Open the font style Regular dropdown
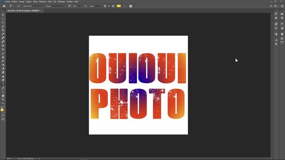The height and width of the screenshot is (160, 285). (x=55, y=6)
